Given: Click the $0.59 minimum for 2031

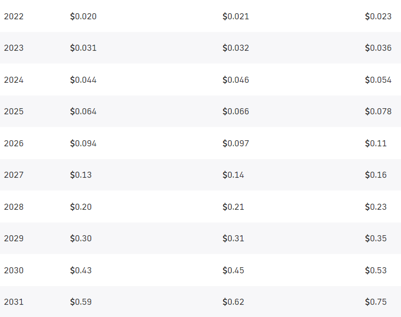Looking at the screenshot, I should (x=81, y=302).
